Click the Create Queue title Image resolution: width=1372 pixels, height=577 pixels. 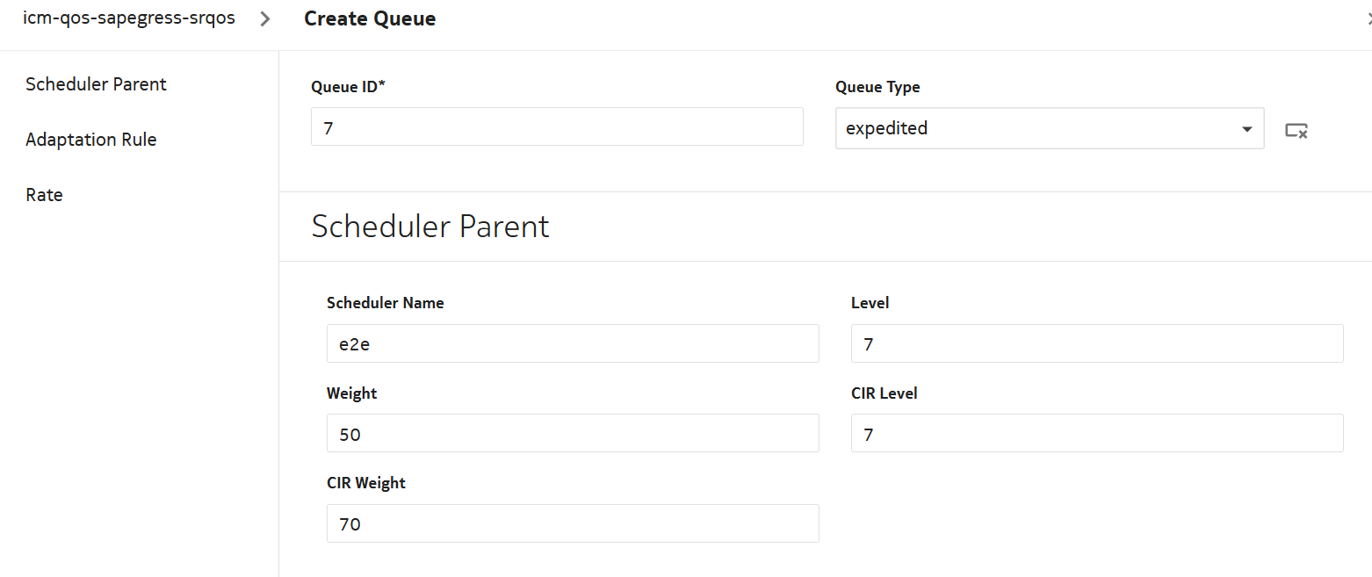click(x=370, y=18)
